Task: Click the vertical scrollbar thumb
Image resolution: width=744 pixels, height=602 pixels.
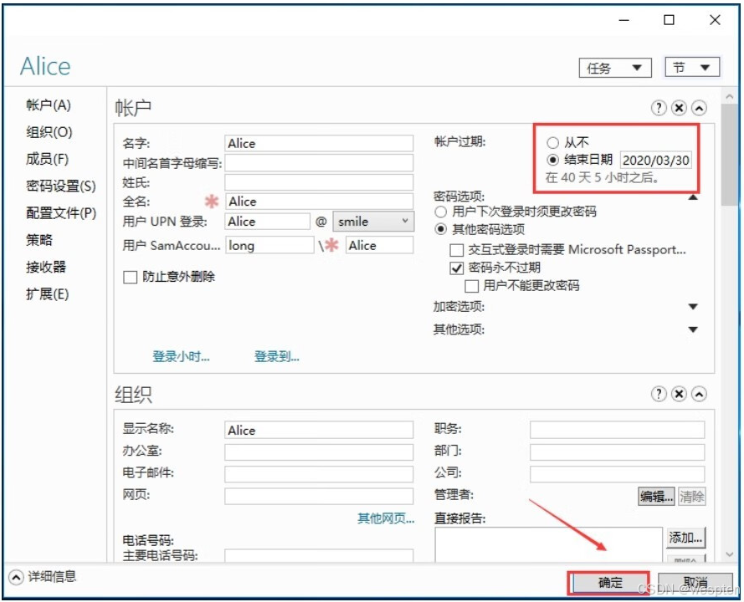Action: point(730,155)
